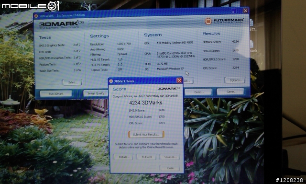The width and height of the screenshot is (306, 184).
Task: Click 'SM2.0 Graphics Tests:' label
Action: click(x=52, y=45)
